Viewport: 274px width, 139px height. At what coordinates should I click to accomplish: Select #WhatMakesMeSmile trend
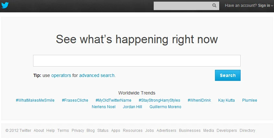click(x=35, y=100)
